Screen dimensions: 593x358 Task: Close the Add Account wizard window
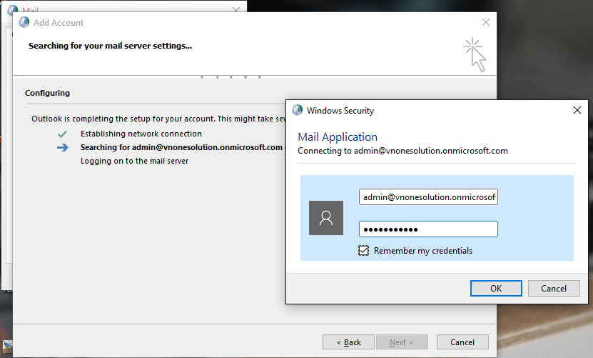(x=486, y=22)
